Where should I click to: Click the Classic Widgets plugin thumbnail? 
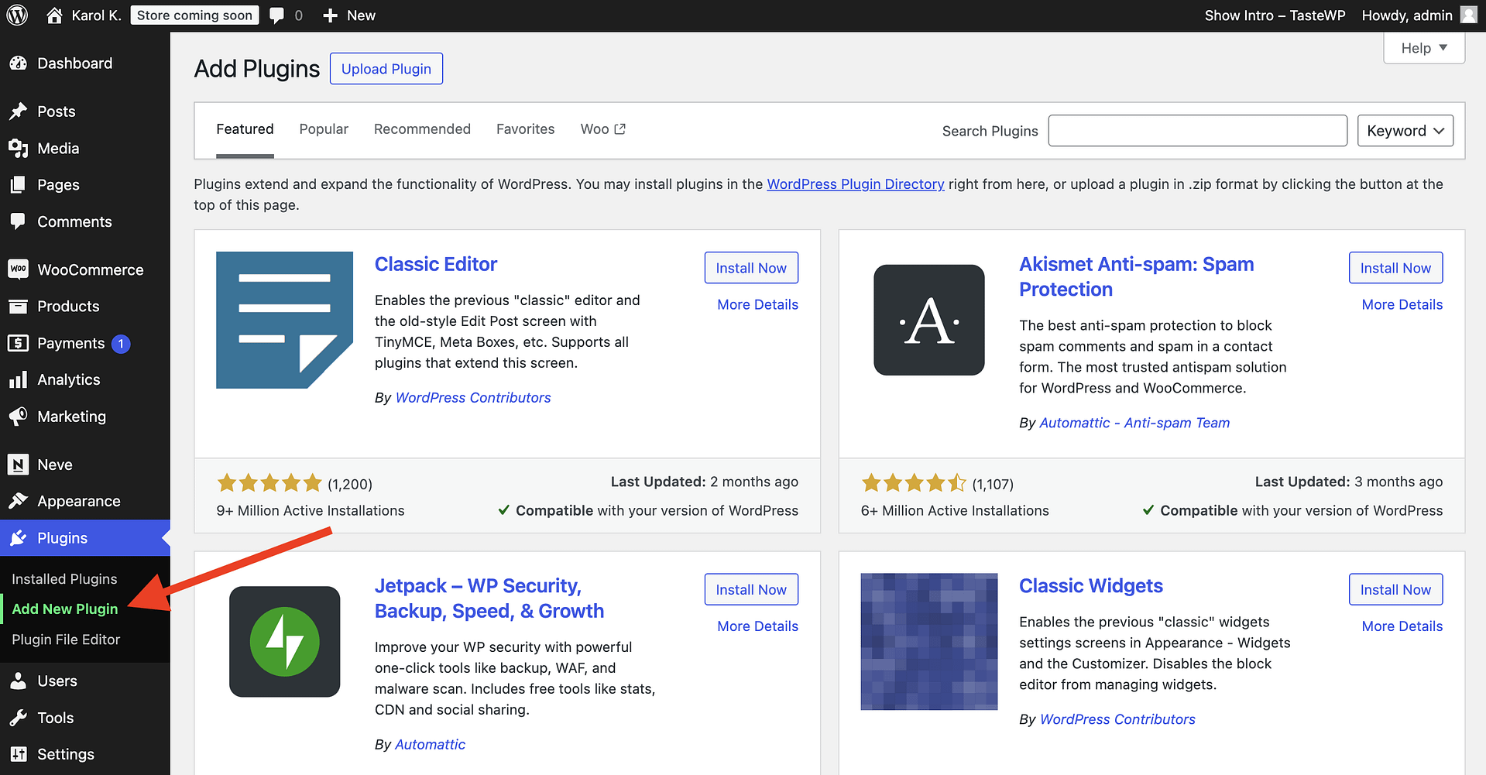pos(929,642)
